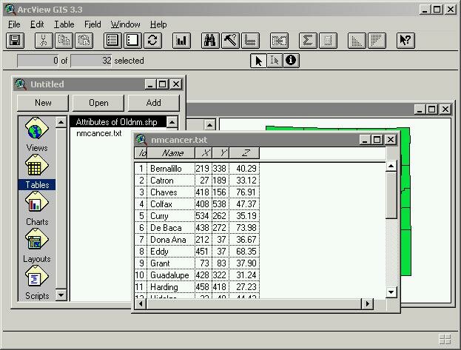The height and width of the screenshot is (350, 461).
Task: Click the vertical scrollbar thumb in nmcancer.txt
Action: coord(391,195)
